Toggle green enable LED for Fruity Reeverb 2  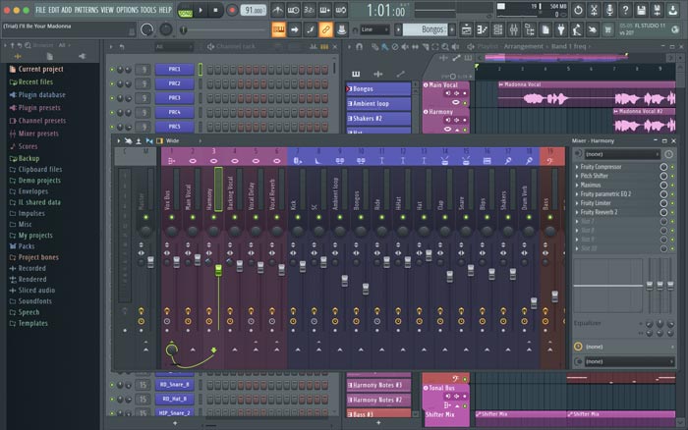pos(672,212)
